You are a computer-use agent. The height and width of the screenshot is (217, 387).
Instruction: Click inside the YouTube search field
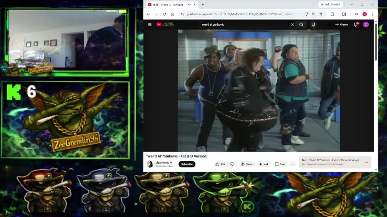(x=244, y=25)
